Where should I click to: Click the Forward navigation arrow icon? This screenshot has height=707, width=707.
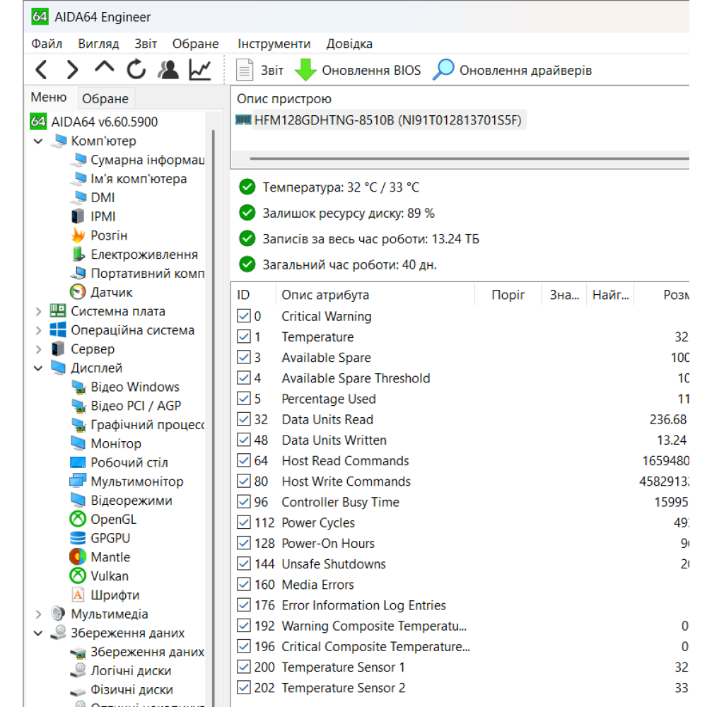[x=72, y=70]
